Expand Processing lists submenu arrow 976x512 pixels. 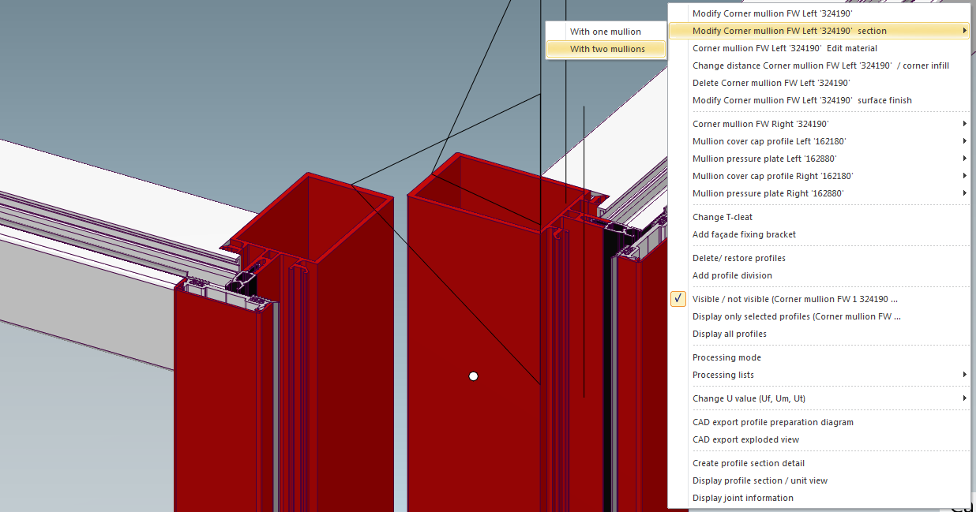(x=964, y=375)
